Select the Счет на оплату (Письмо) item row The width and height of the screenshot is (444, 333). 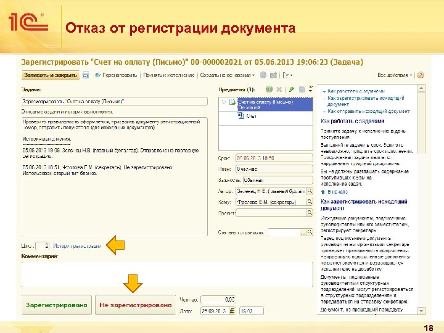(266, 104)
